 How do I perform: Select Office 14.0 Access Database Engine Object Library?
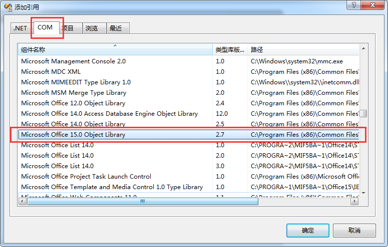coord(189,113)
